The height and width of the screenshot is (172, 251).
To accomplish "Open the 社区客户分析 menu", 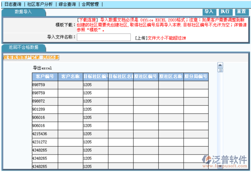I will click(x=40, y=4).
